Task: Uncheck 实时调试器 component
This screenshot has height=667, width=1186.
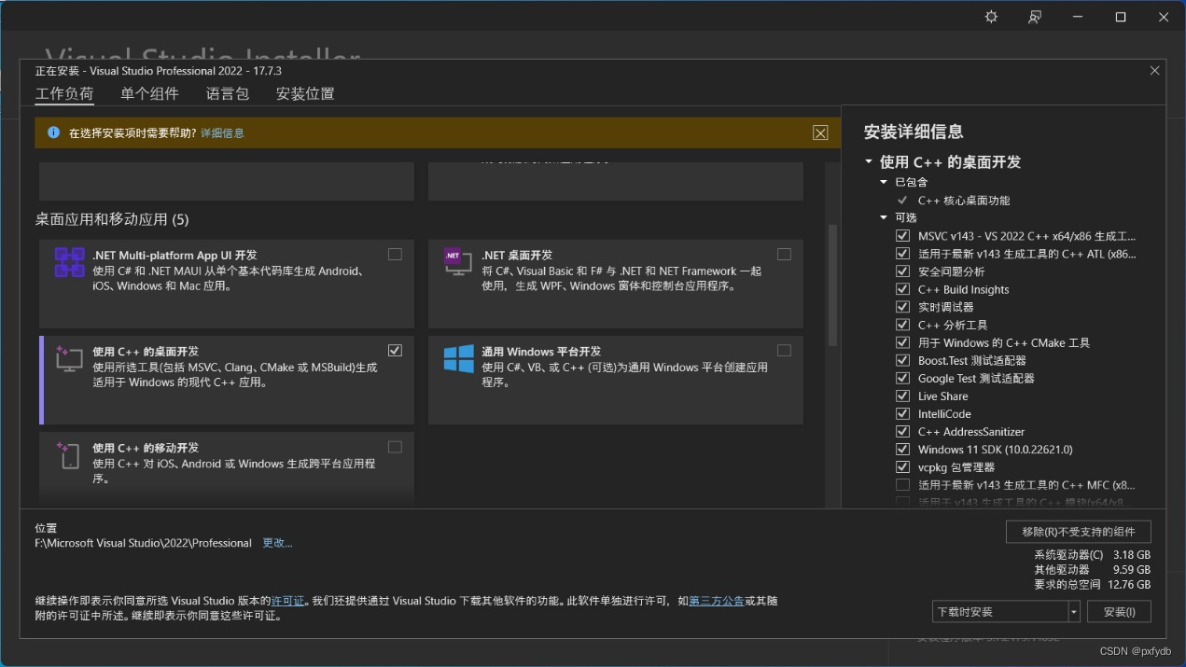Action: coord(902,307)
